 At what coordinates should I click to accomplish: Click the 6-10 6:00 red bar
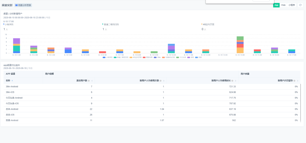click(103, 52)
